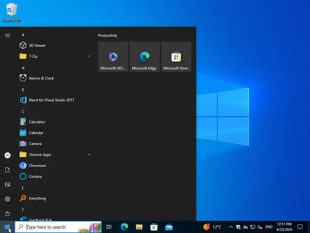Click the Productivity group header
The height and width of the screenshot is (233, 310).
pyautogui.click(x=107, y=35)
